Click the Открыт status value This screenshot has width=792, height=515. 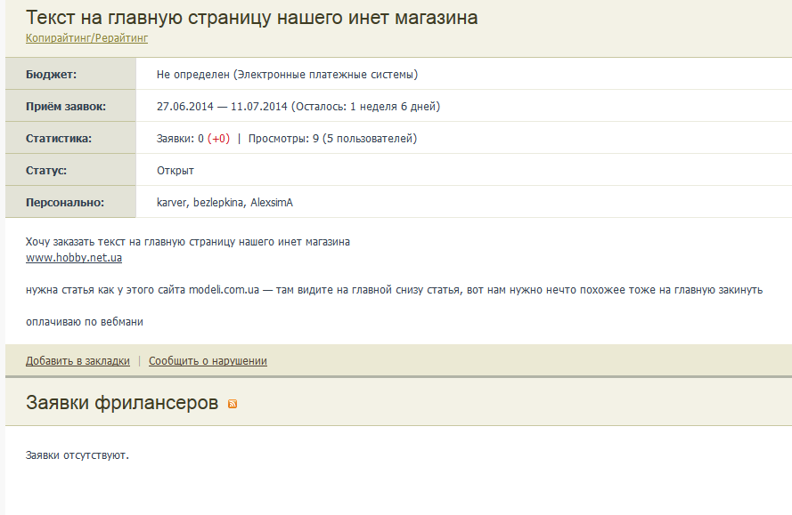(176, 171)
